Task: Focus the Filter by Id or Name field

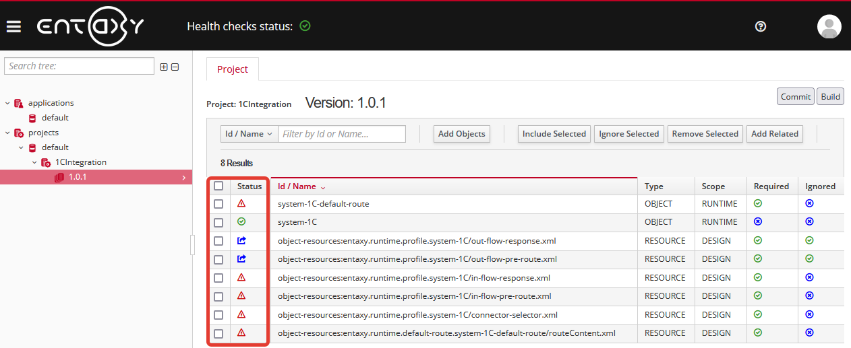Action: [x=342, y=134]
